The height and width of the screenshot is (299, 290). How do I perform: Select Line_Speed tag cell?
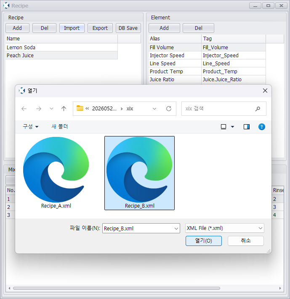pyautogui.click(x=234, y=63)
